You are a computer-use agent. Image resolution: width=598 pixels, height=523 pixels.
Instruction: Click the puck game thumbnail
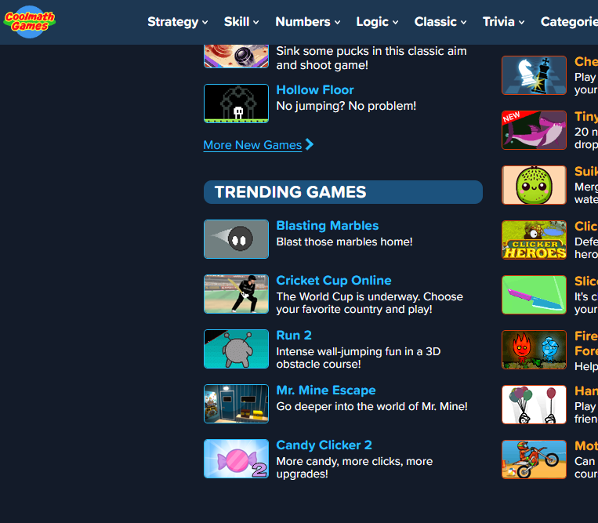click(x=236, y=56)
